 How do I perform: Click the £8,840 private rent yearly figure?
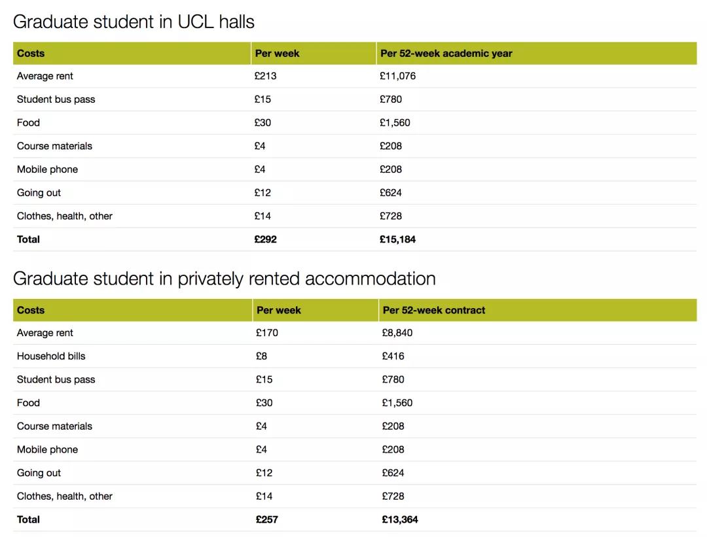[x=397, y=333]
